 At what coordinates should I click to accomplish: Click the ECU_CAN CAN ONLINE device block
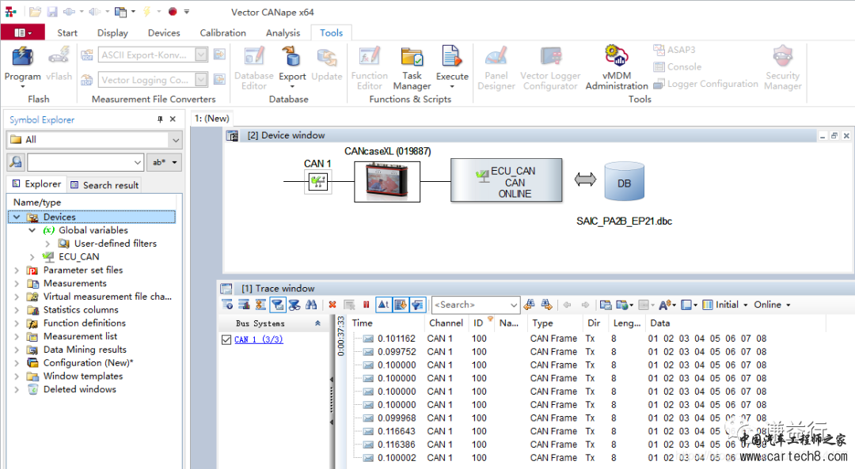tap(507, 181)
